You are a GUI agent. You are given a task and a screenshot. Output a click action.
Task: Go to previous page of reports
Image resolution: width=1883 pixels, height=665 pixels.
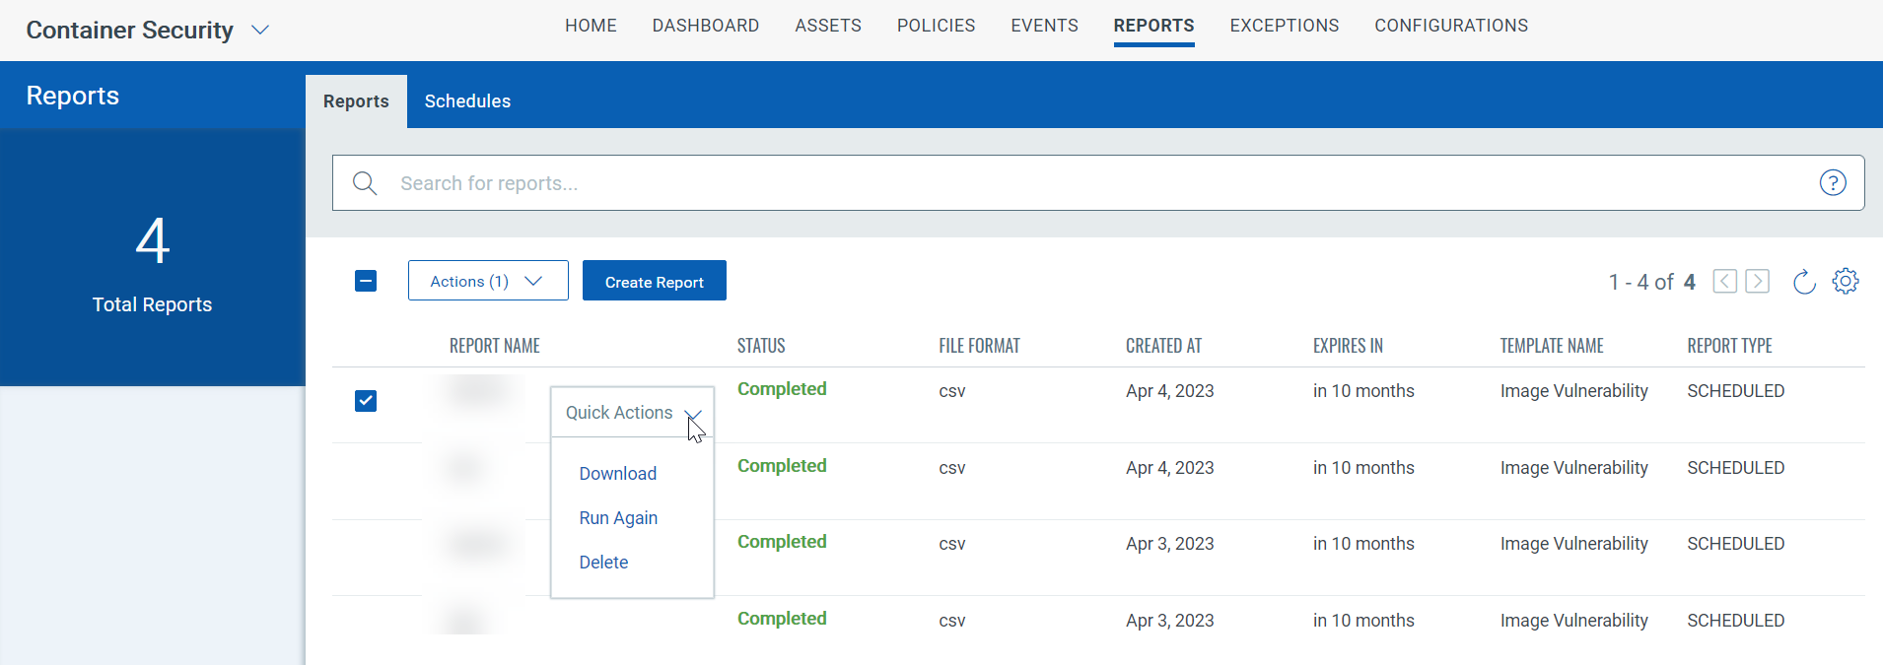1724,282
